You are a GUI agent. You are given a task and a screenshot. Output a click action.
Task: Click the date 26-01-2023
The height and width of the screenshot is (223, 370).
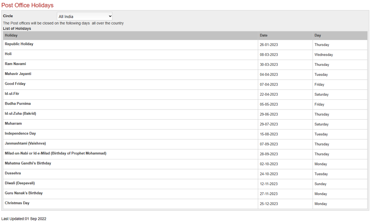(269, 45)
